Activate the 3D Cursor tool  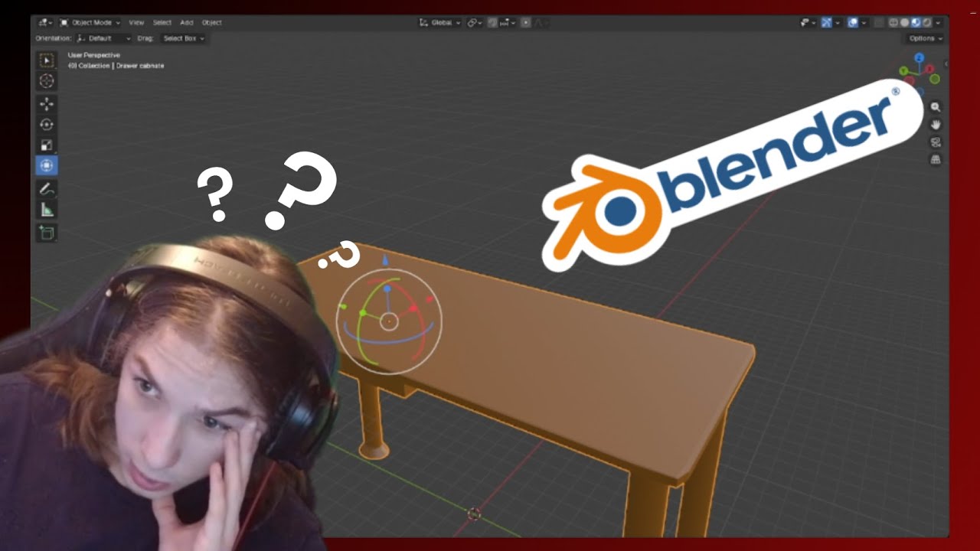[x=47, y=81]
